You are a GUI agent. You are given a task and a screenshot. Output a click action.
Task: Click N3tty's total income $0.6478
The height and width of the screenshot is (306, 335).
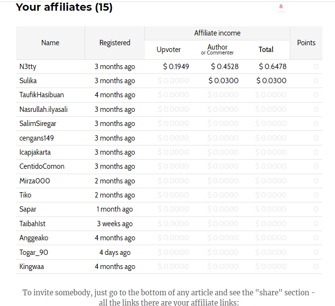(x=273, y=67)
